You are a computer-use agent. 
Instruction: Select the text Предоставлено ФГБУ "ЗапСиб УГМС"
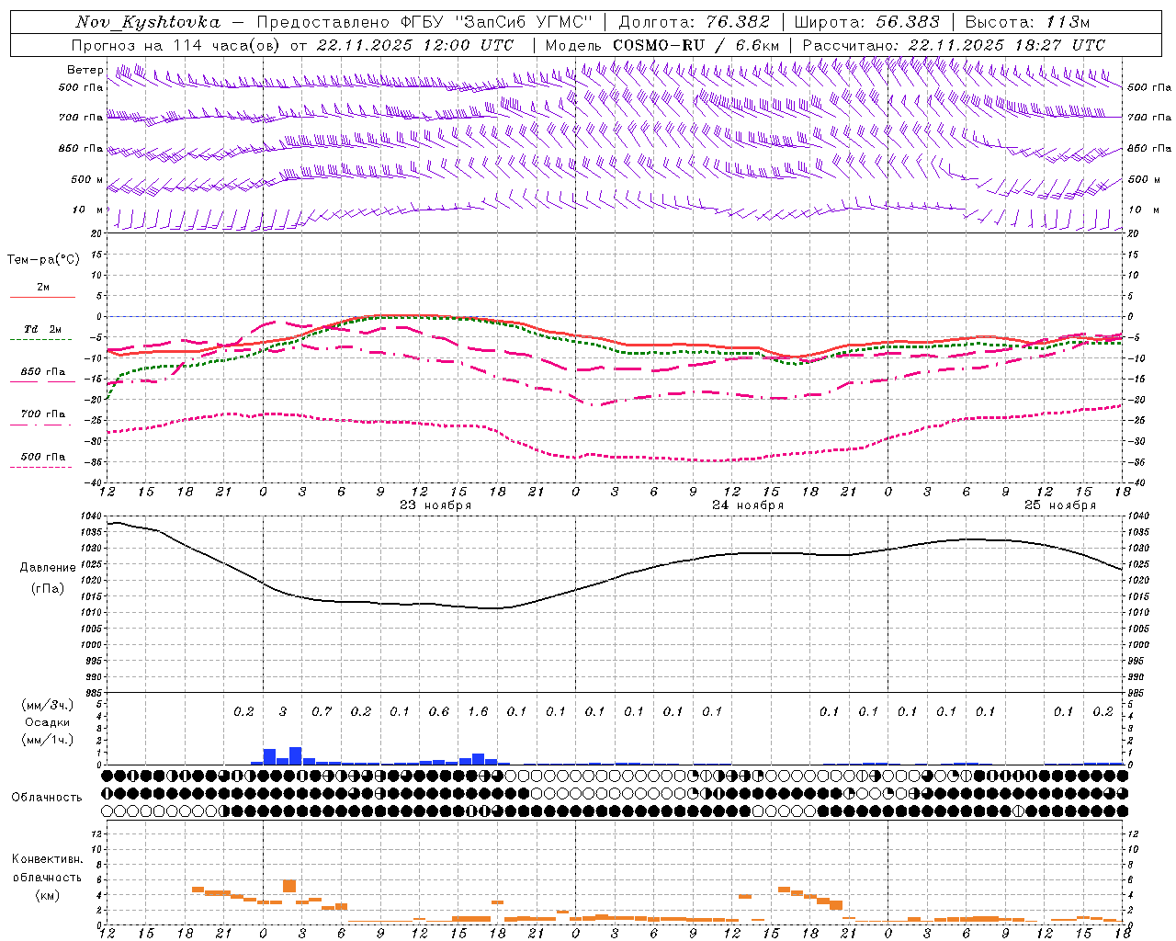[x=424, y=22]
